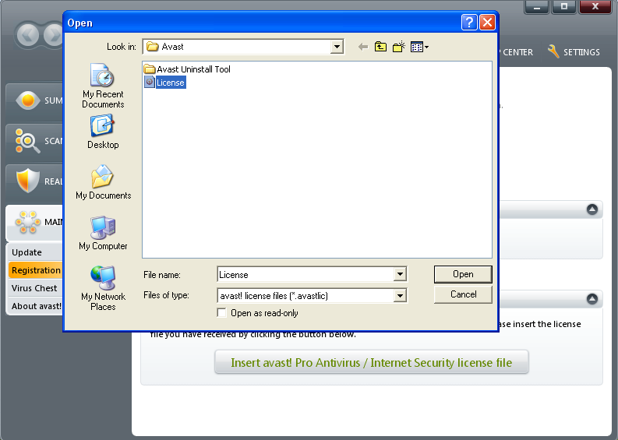
Task: Expand the Files of type dropdown
Action: click(x=400, y=295)
